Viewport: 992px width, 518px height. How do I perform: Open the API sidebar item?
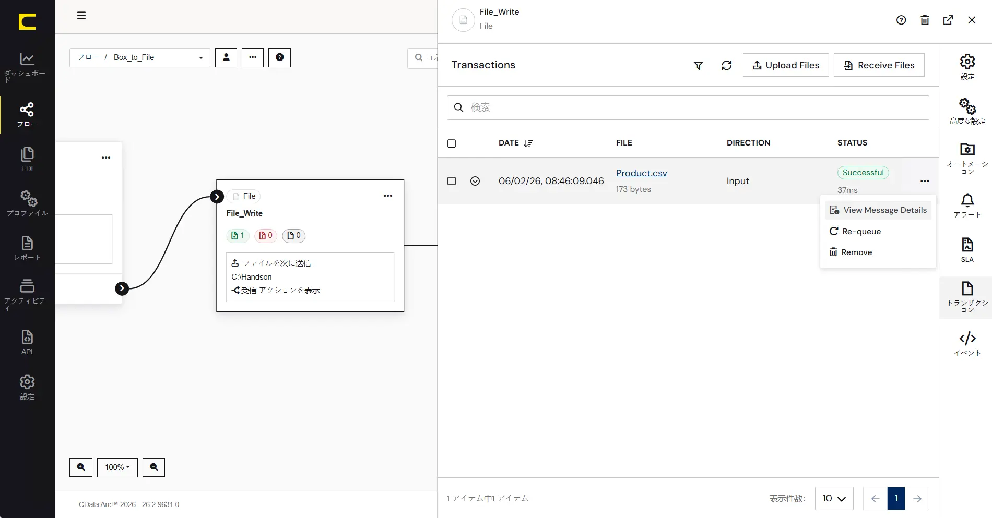[27, 342]
